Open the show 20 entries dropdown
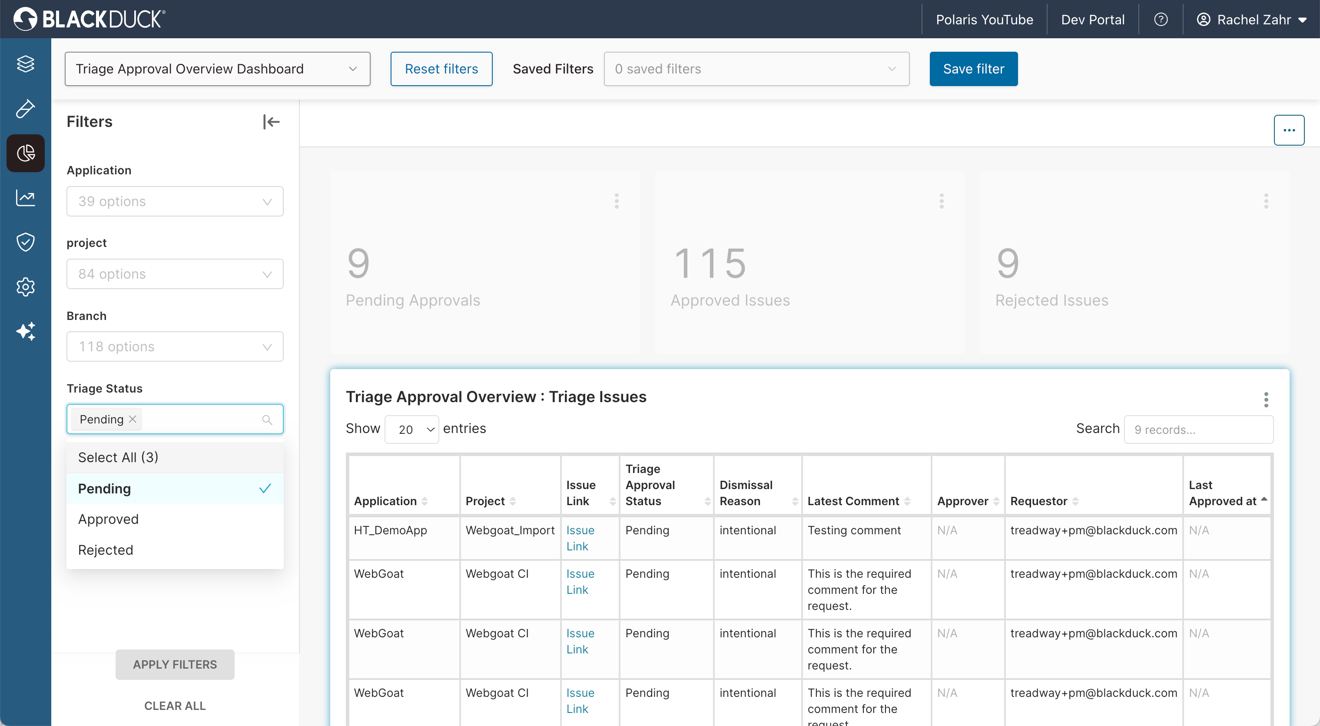Screen dimensions: 1320x726 click(x=411, y=429)
